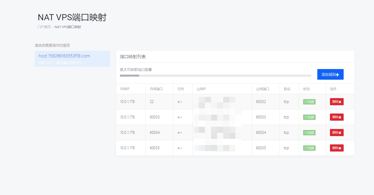Click 已创建 status badge for port 22 row
The width and height of the screenshot is (374, 195).
[309, 102]
